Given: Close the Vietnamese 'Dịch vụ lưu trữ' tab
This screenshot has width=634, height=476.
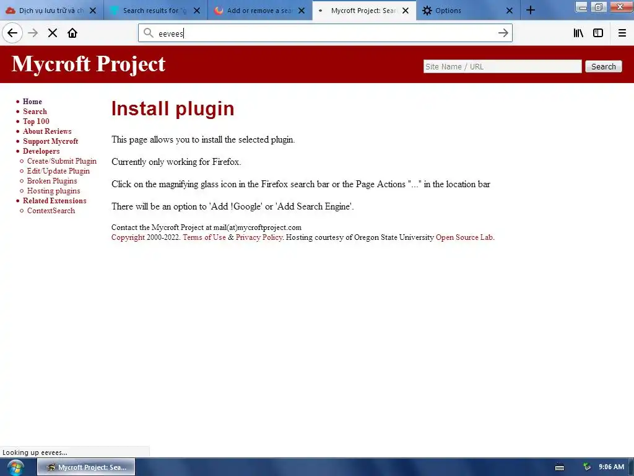Looking at the screenshot, I should click(x=93, y=11).
